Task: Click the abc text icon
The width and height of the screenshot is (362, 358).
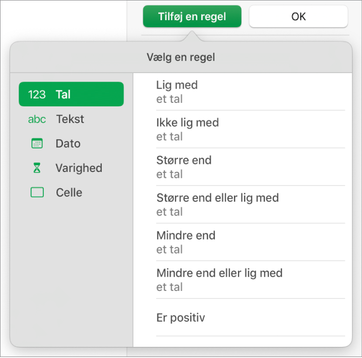Action: pyautogui.click(x=37, y=120)
